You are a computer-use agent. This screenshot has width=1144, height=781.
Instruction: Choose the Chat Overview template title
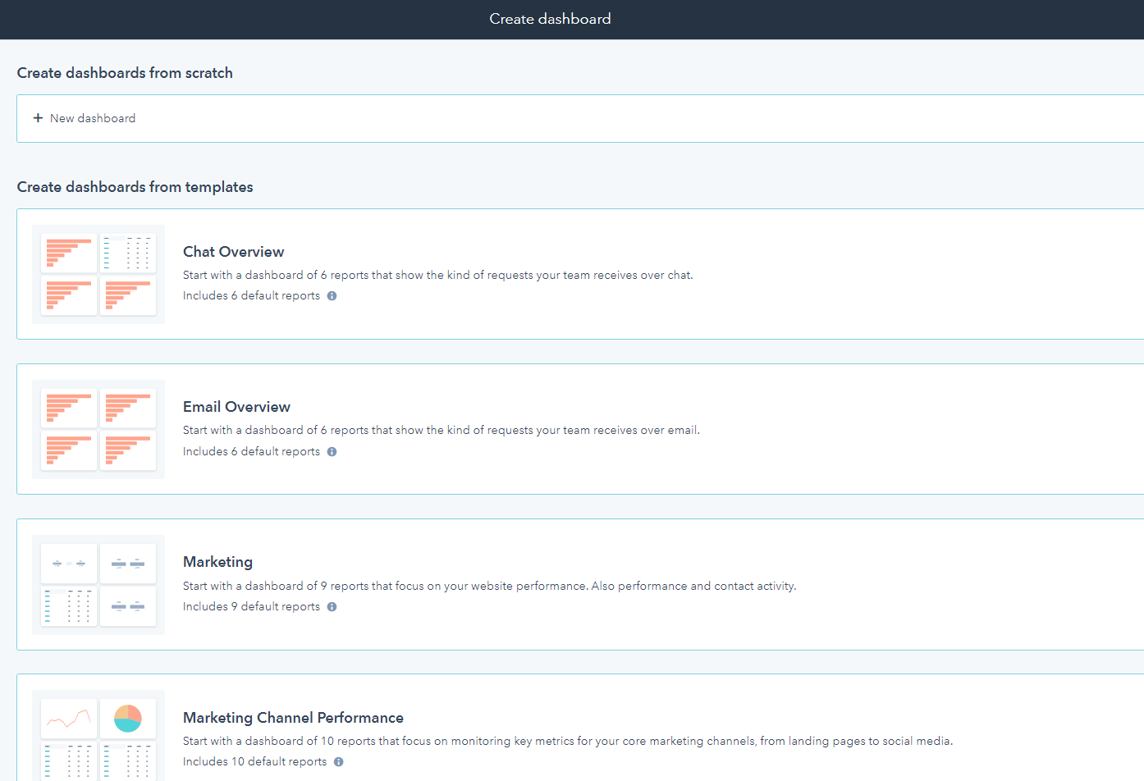[234, 252]
